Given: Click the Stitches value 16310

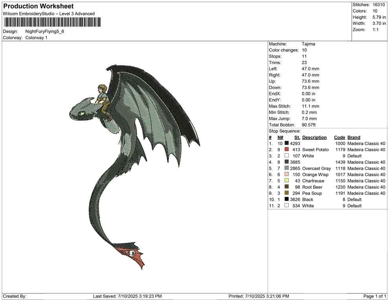Looking at the screenshot, I should (378, 5).
